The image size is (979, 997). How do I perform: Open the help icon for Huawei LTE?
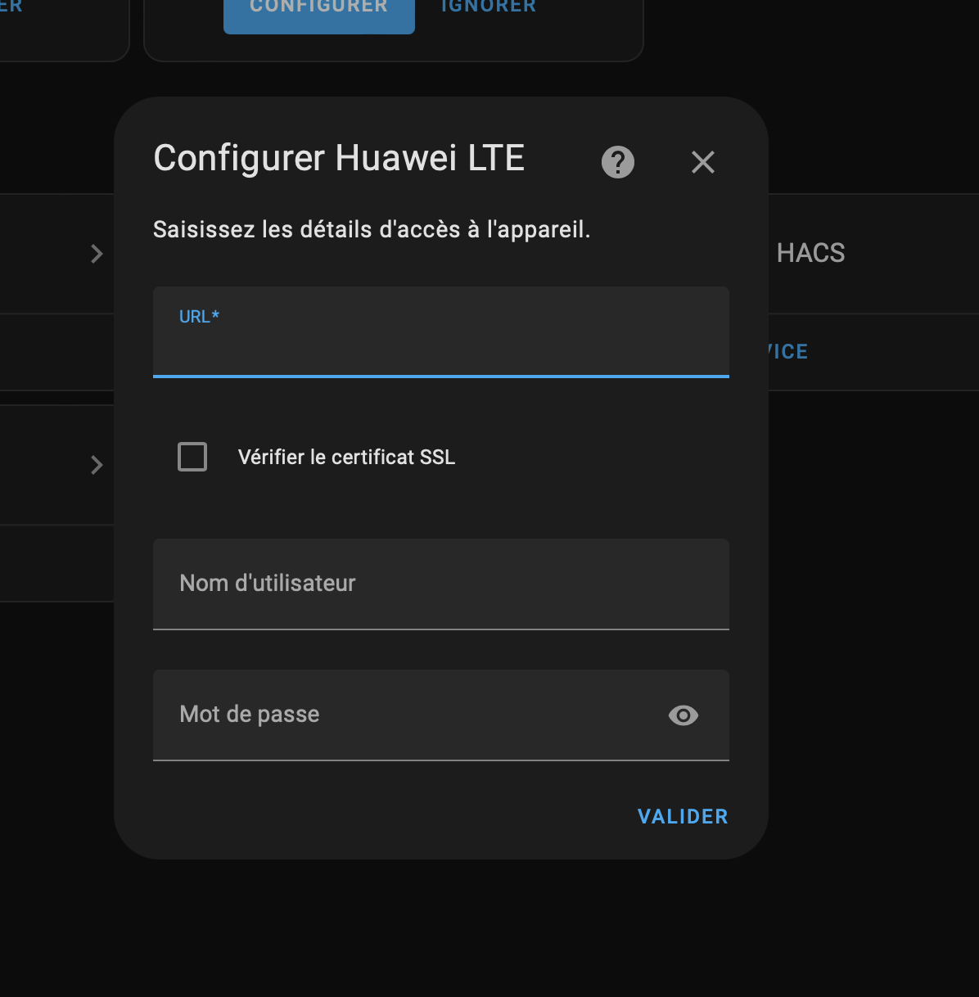click(618, 162)
